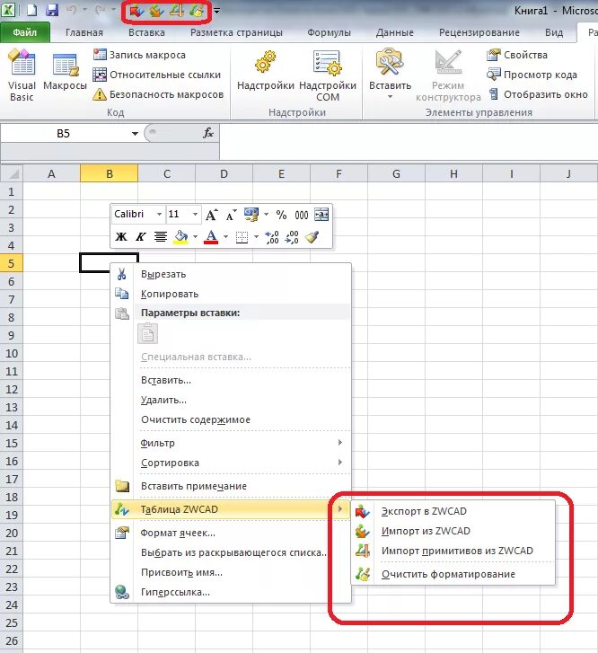Save the workbook with the floppy disk icon
Screen dimensions: 598x653
(x=52, y=10)
